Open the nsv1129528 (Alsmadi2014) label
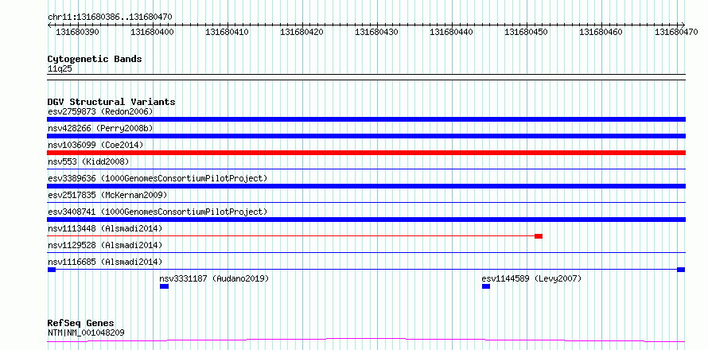 (x=105, y=245)
